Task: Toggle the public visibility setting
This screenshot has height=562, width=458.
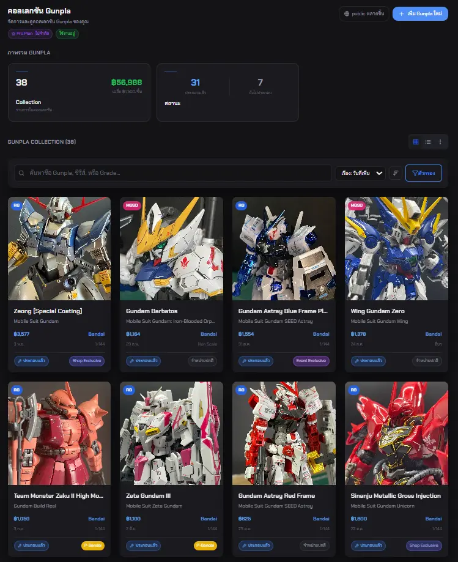Action: (x=364, y=13)
